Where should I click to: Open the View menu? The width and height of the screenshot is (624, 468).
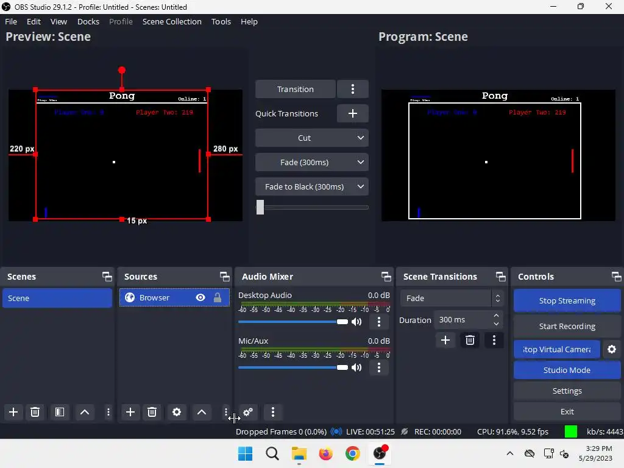(x=58, y=21)
